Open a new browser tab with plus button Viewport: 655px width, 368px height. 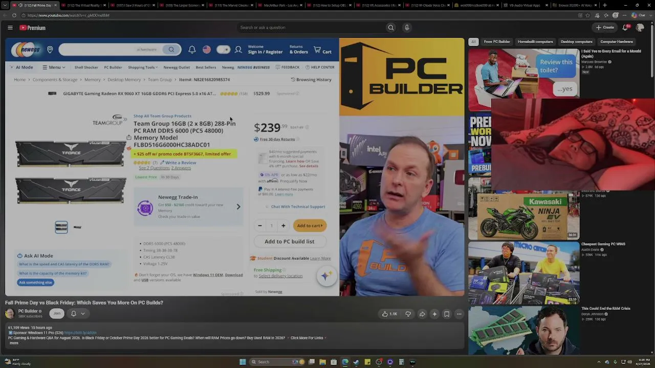click(x=605, y=5)
